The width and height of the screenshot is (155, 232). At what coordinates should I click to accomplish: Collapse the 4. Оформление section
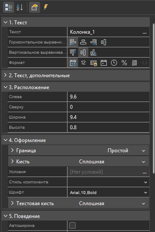pos(6,140)
